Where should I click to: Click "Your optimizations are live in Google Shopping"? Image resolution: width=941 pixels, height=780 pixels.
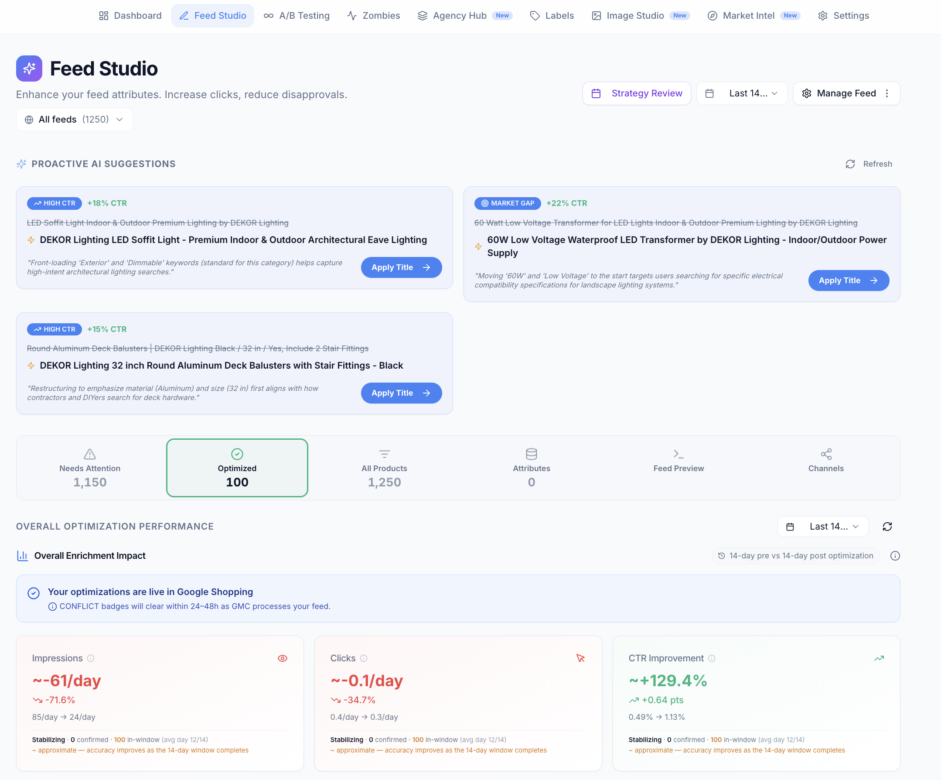click(x=150, y=592)
